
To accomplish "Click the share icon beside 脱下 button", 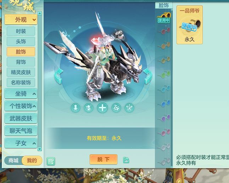I will pyautogui.click(x=126, y=160).
